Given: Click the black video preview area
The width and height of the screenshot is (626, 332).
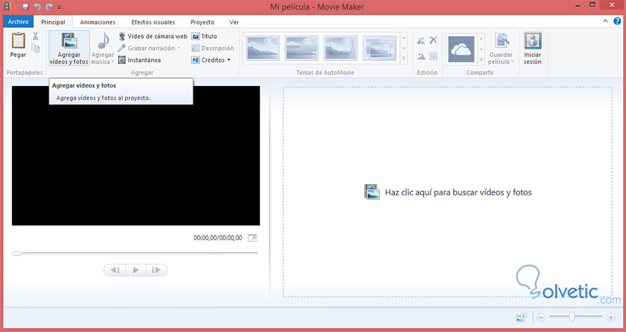Looking at the screenshot, I should tap(136, 156).
